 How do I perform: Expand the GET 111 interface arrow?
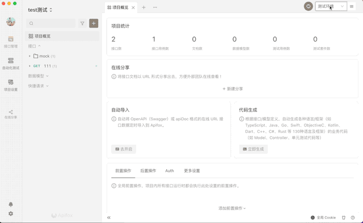point(29,66)
